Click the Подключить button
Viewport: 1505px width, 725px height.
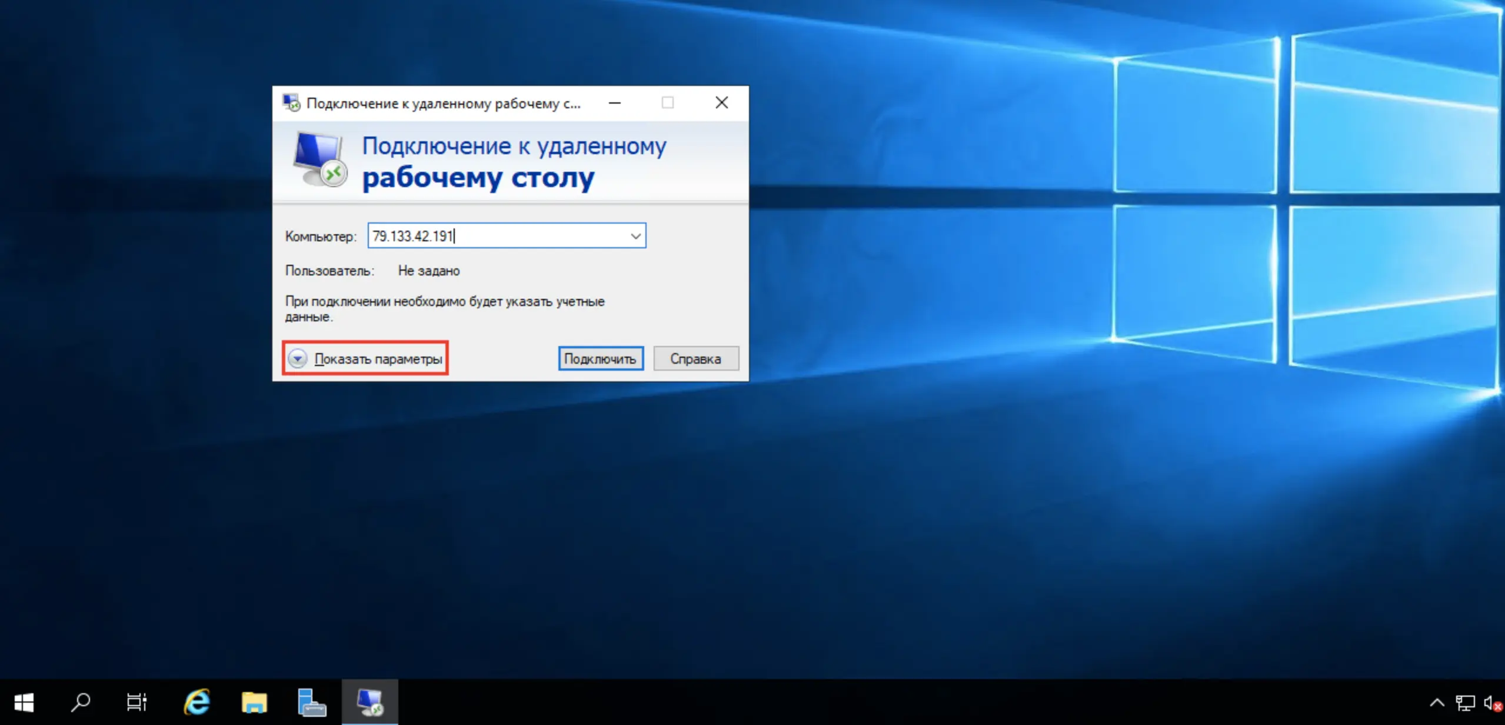[601, 358]
